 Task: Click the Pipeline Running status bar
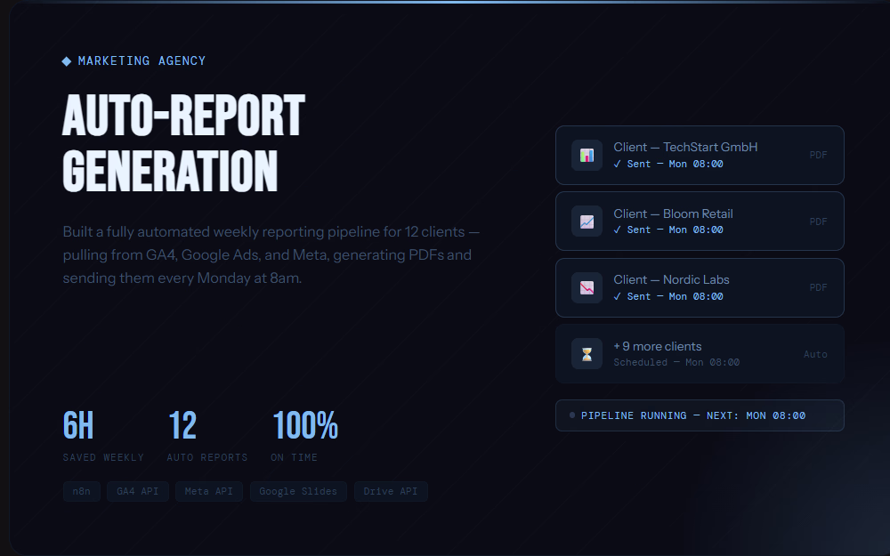click(700, 415)
